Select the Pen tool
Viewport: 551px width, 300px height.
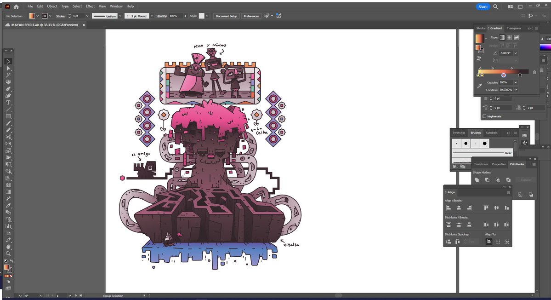click(8, 89)
